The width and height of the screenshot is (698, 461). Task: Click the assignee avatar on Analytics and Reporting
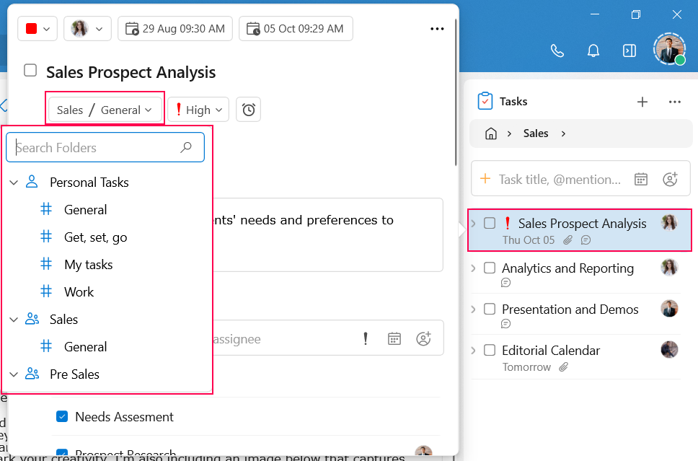point(669,267)
